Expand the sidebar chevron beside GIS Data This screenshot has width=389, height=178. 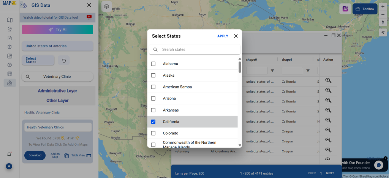21,4
